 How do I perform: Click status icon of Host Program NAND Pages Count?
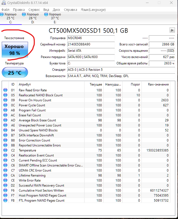click(x=5, y=195)
